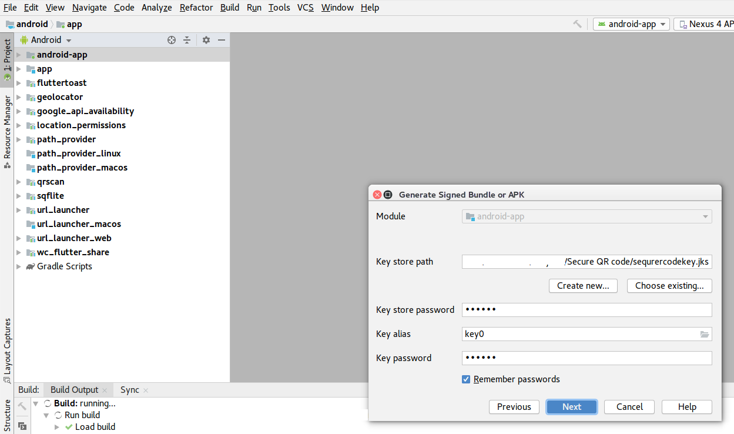Collapse all nodes in Project tree
This screenshot has height=434, width=734.
click(187, 39)
